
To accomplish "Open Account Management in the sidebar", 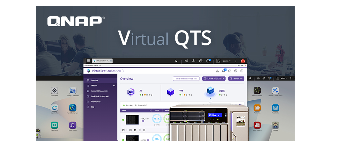I will click(x=100, y=91).
